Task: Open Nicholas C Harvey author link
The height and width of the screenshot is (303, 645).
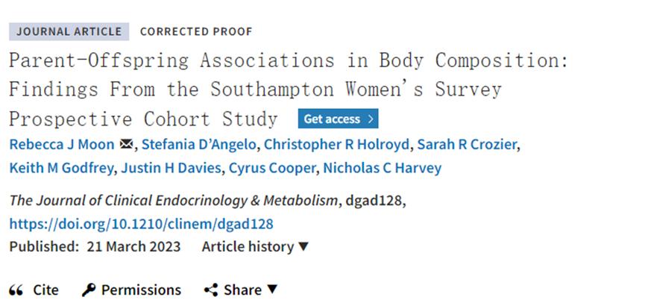Action: 382,168
